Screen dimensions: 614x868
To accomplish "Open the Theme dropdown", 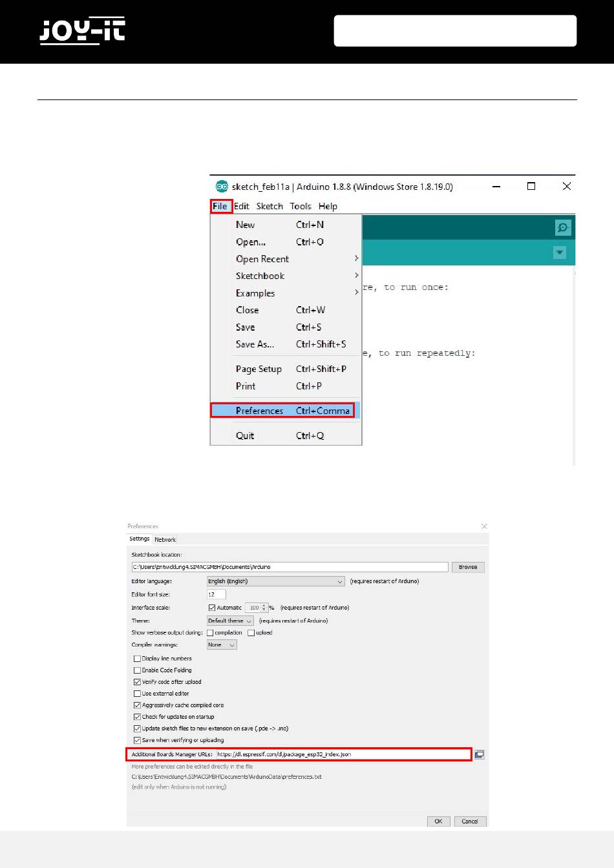I will pos(230,621).
